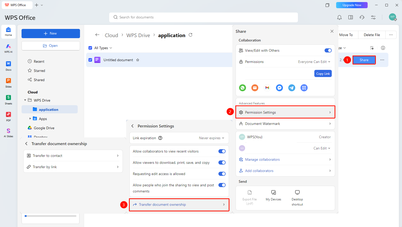Close the Share panel

click(x=332, y=31)
